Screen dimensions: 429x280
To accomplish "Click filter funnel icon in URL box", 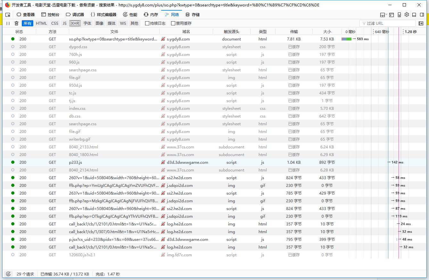I will click(364, 23).
